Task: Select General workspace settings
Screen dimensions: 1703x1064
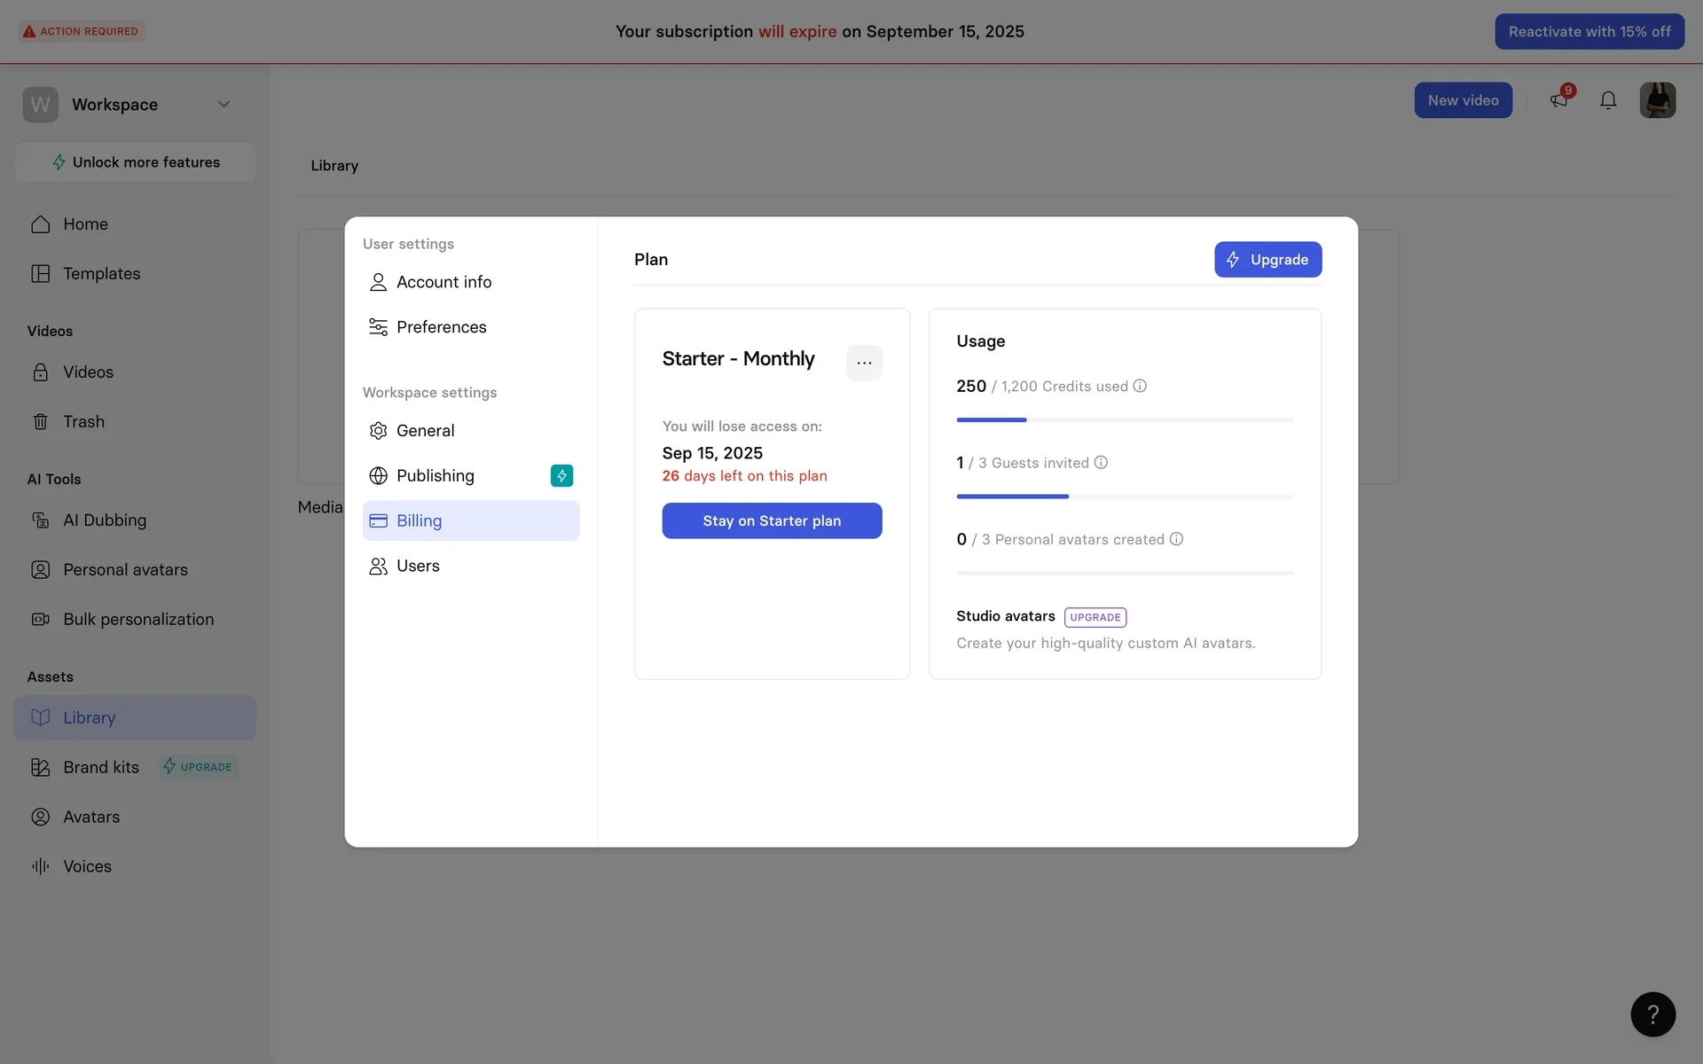Action: 471,431
